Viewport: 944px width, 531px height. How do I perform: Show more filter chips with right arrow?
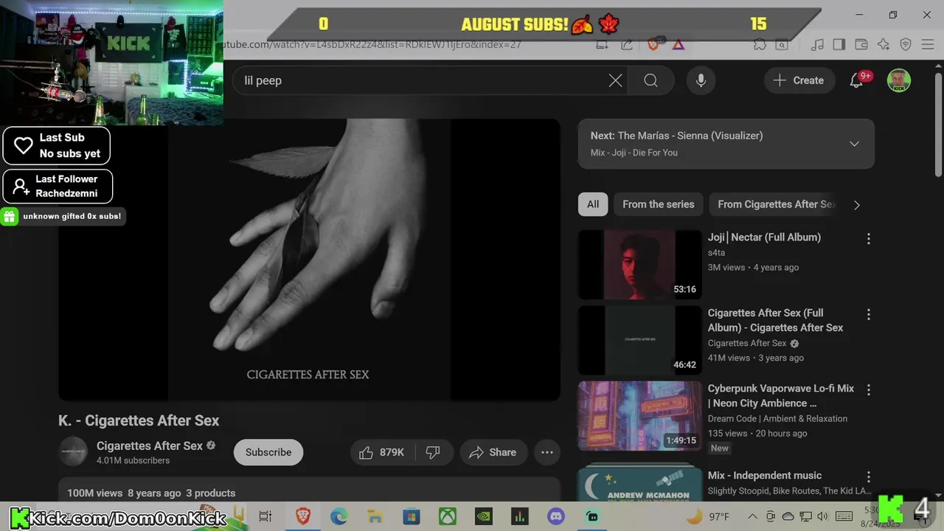coord(856,205)
